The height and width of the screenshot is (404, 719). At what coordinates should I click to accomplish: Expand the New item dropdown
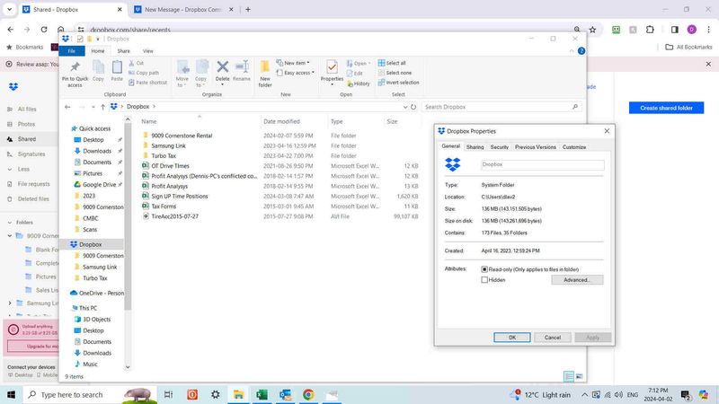[x=294, y=63]
